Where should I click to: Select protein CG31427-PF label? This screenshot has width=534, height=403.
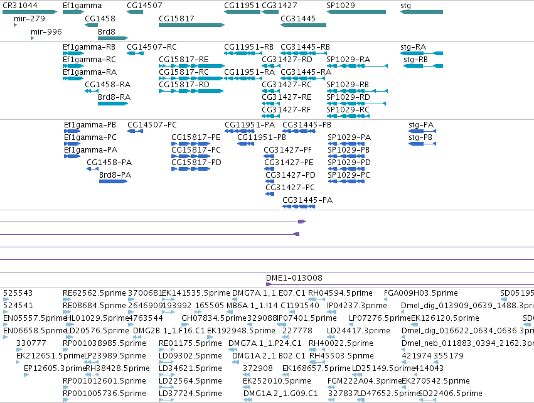(x=287, y=150)
